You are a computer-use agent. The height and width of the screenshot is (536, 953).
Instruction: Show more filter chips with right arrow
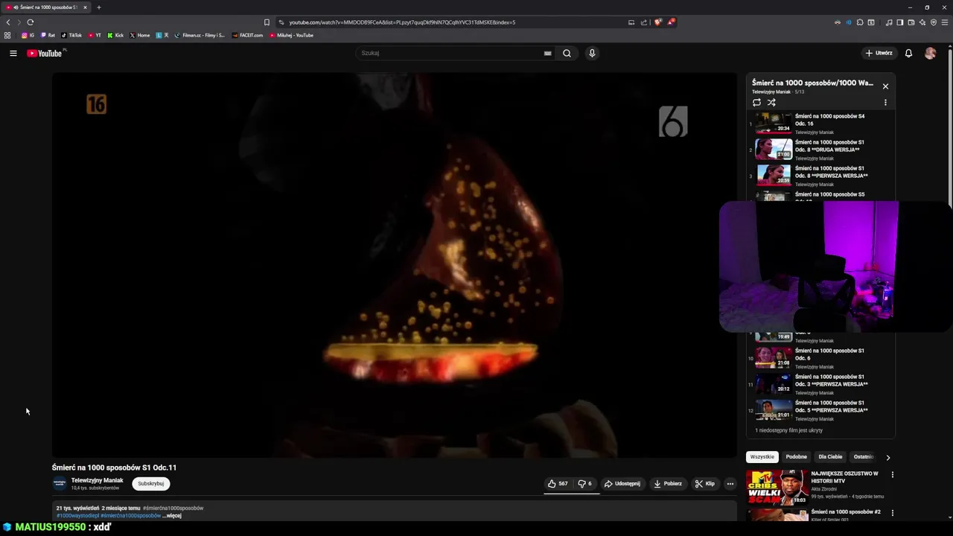click(887, 457)
